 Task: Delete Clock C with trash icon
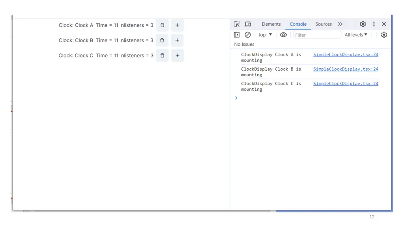[162, 55]
